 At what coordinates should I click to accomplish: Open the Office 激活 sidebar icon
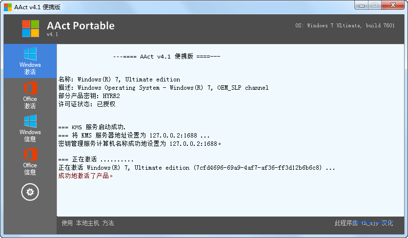30,95
